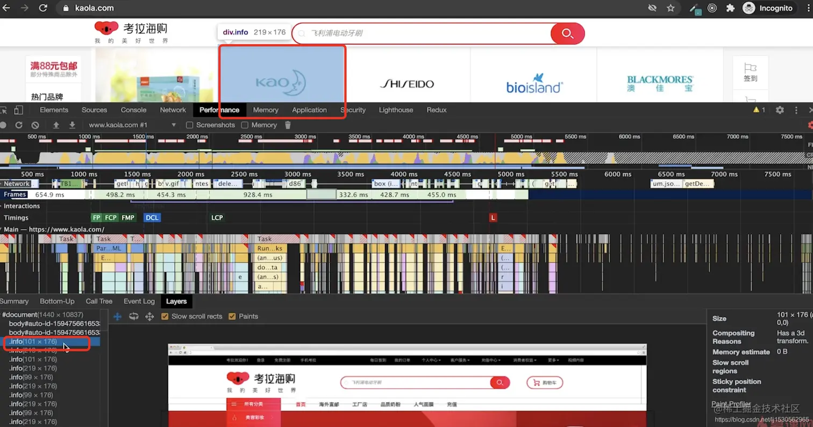This screenshot has height=427, width=813.
Task: Clear the recording with the ban icon
Action: pos(35,125)
